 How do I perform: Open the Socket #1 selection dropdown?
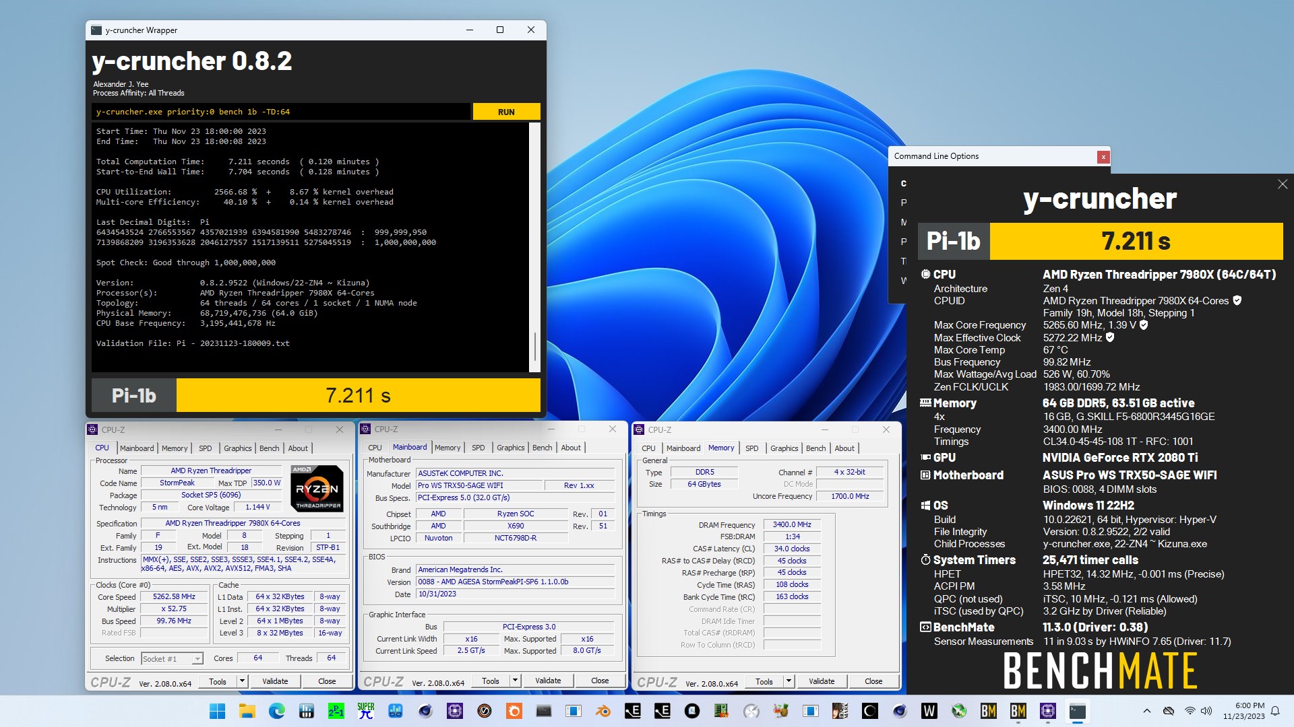(172, 659)
